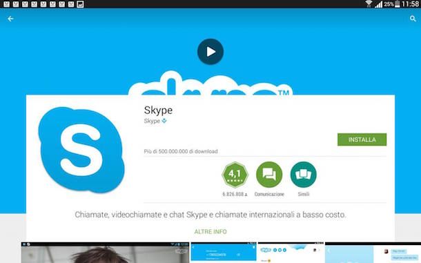The width and height of the screenshot is (421, 263).
Task: Open the Skype app title
Action: pyautogui.click(x=158, y=110)
